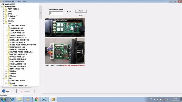
Task: Expand the Mltipla subfolder
Action: click(x=6, y=71)
